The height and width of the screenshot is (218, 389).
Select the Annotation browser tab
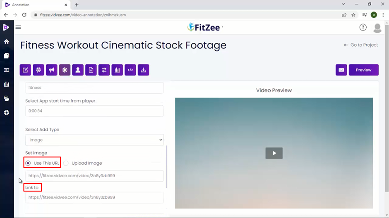[36, 5]
